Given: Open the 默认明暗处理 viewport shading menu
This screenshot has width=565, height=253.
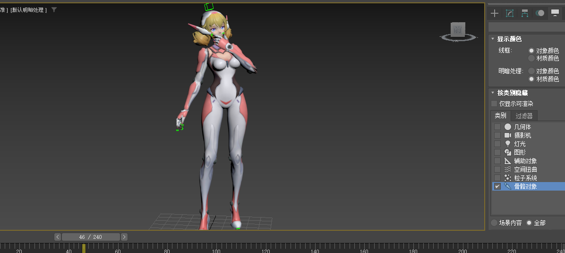Looking at the screenshot, I should pos(29,10).
